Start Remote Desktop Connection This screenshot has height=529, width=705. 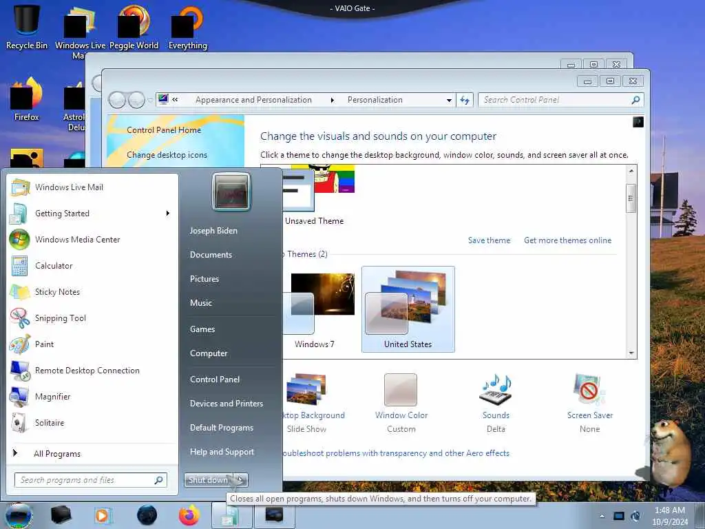(93, 370)
